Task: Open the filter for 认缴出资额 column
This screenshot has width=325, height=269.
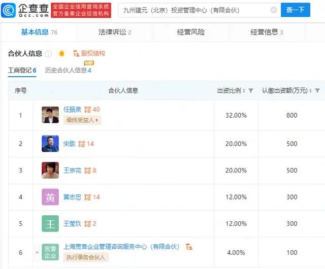Action: [317, 91]
